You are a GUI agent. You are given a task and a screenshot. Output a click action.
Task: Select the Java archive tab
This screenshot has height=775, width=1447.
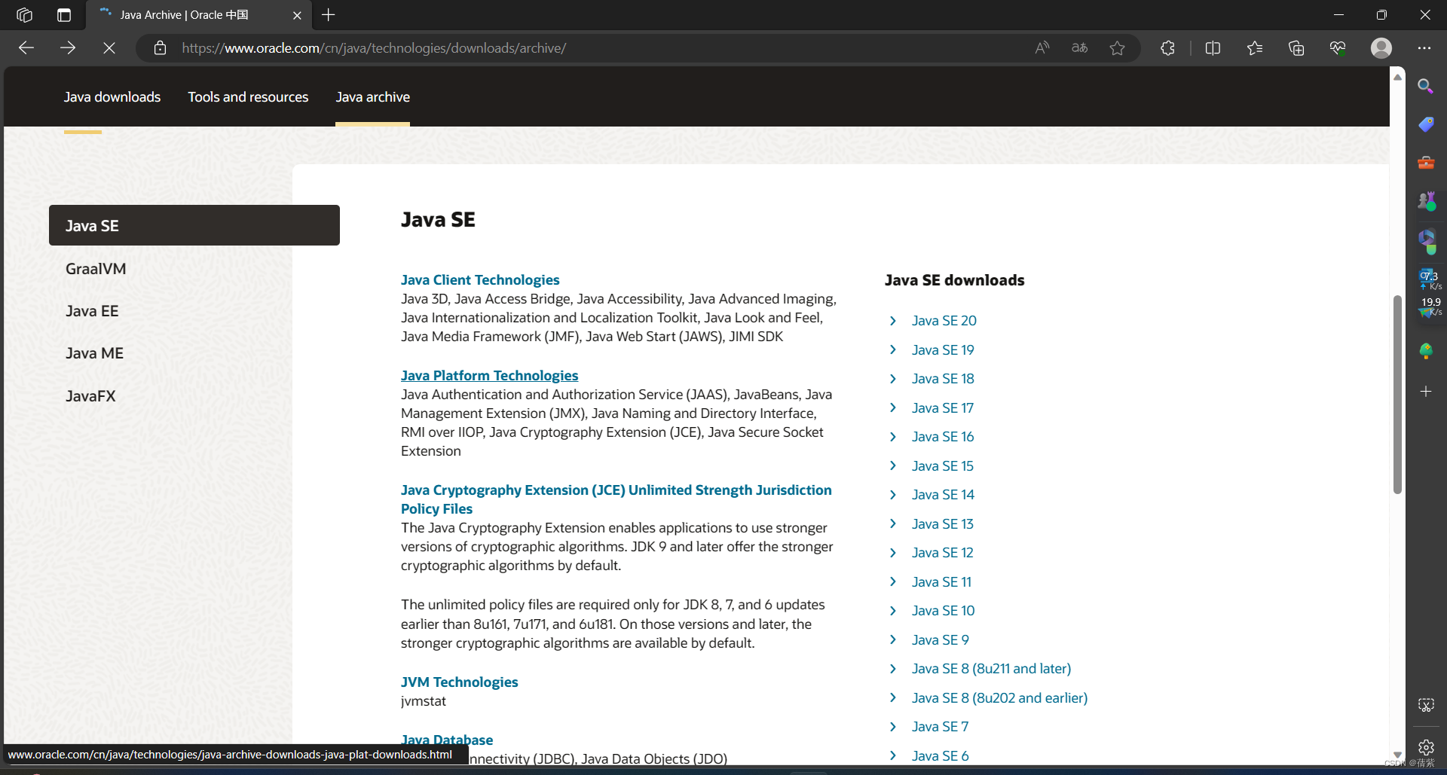pyautogui.click(x=373, y=97)
